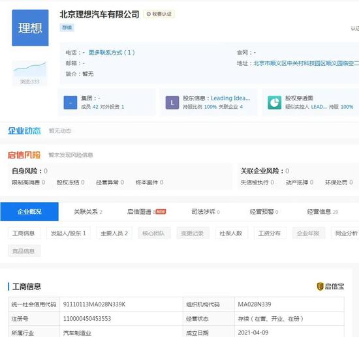
Task: Click 失信被执行 0 risk item
Action: [257, 183]
